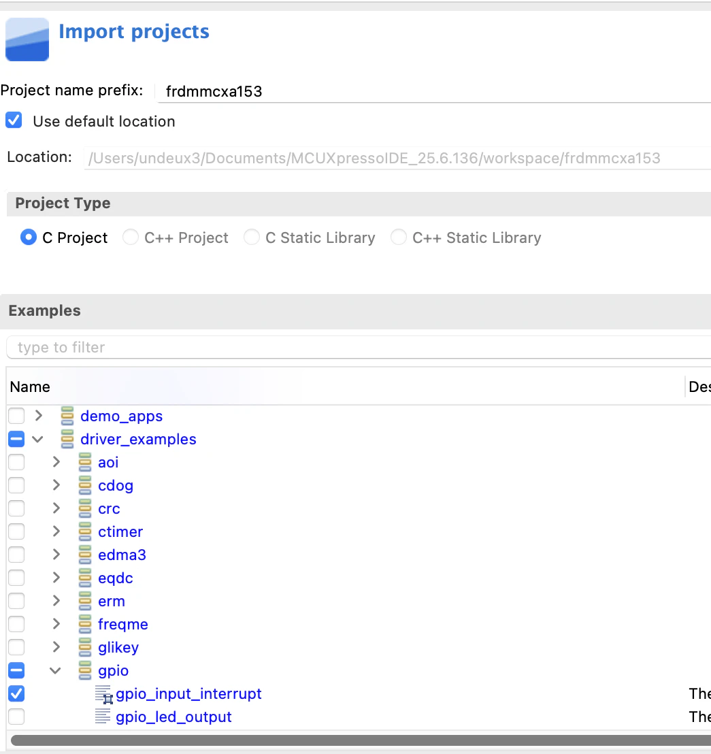Click the Import projects wizard icon

pyautogui.click(x=27, y=39)
